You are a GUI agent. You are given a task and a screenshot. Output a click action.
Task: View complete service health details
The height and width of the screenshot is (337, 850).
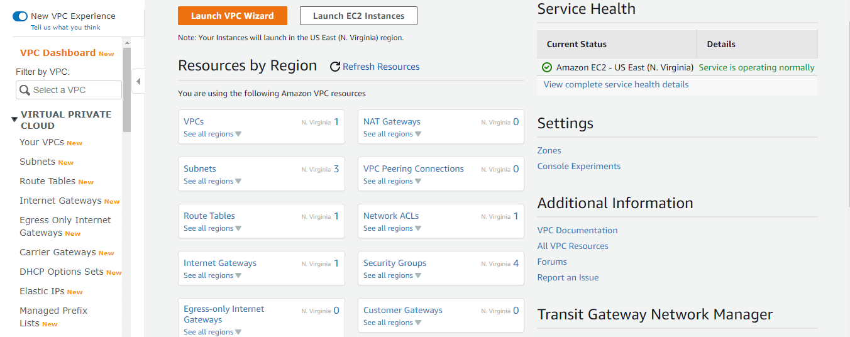pos(616,84)
